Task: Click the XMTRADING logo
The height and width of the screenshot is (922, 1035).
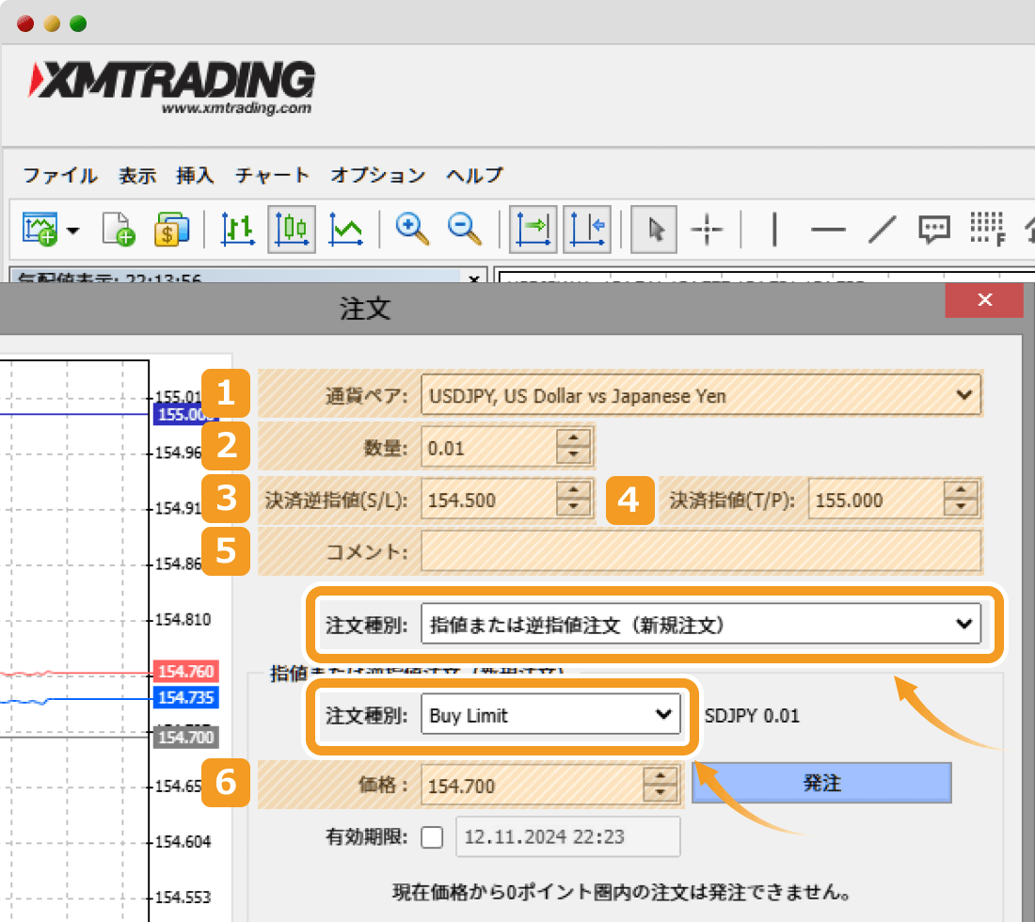Action: (171, 87)
